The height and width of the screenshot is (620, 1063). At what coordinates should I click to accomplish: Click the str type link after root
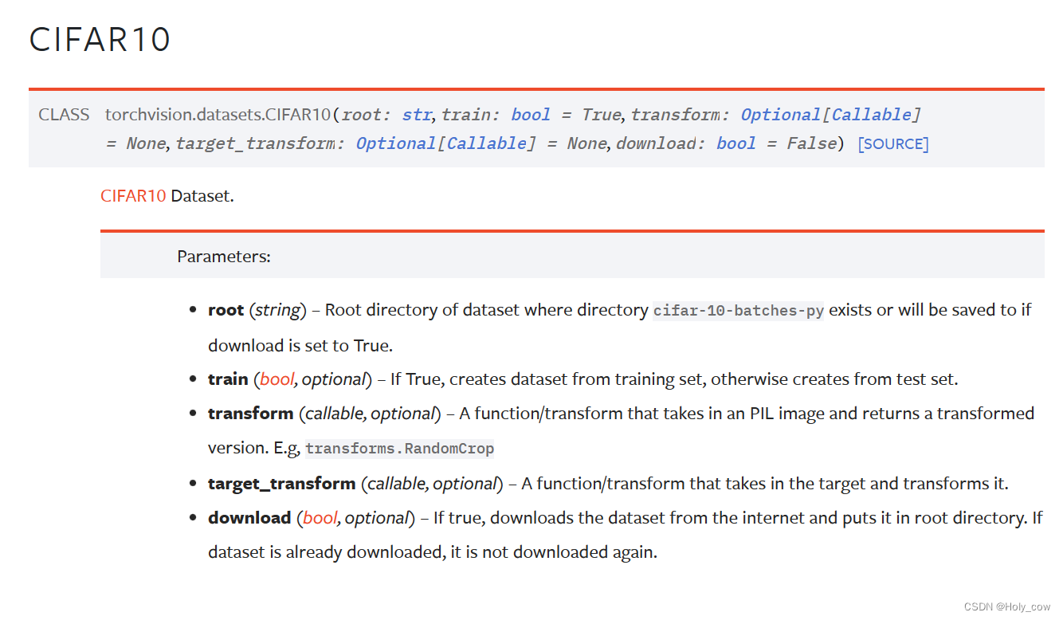(x=417, y=115)
